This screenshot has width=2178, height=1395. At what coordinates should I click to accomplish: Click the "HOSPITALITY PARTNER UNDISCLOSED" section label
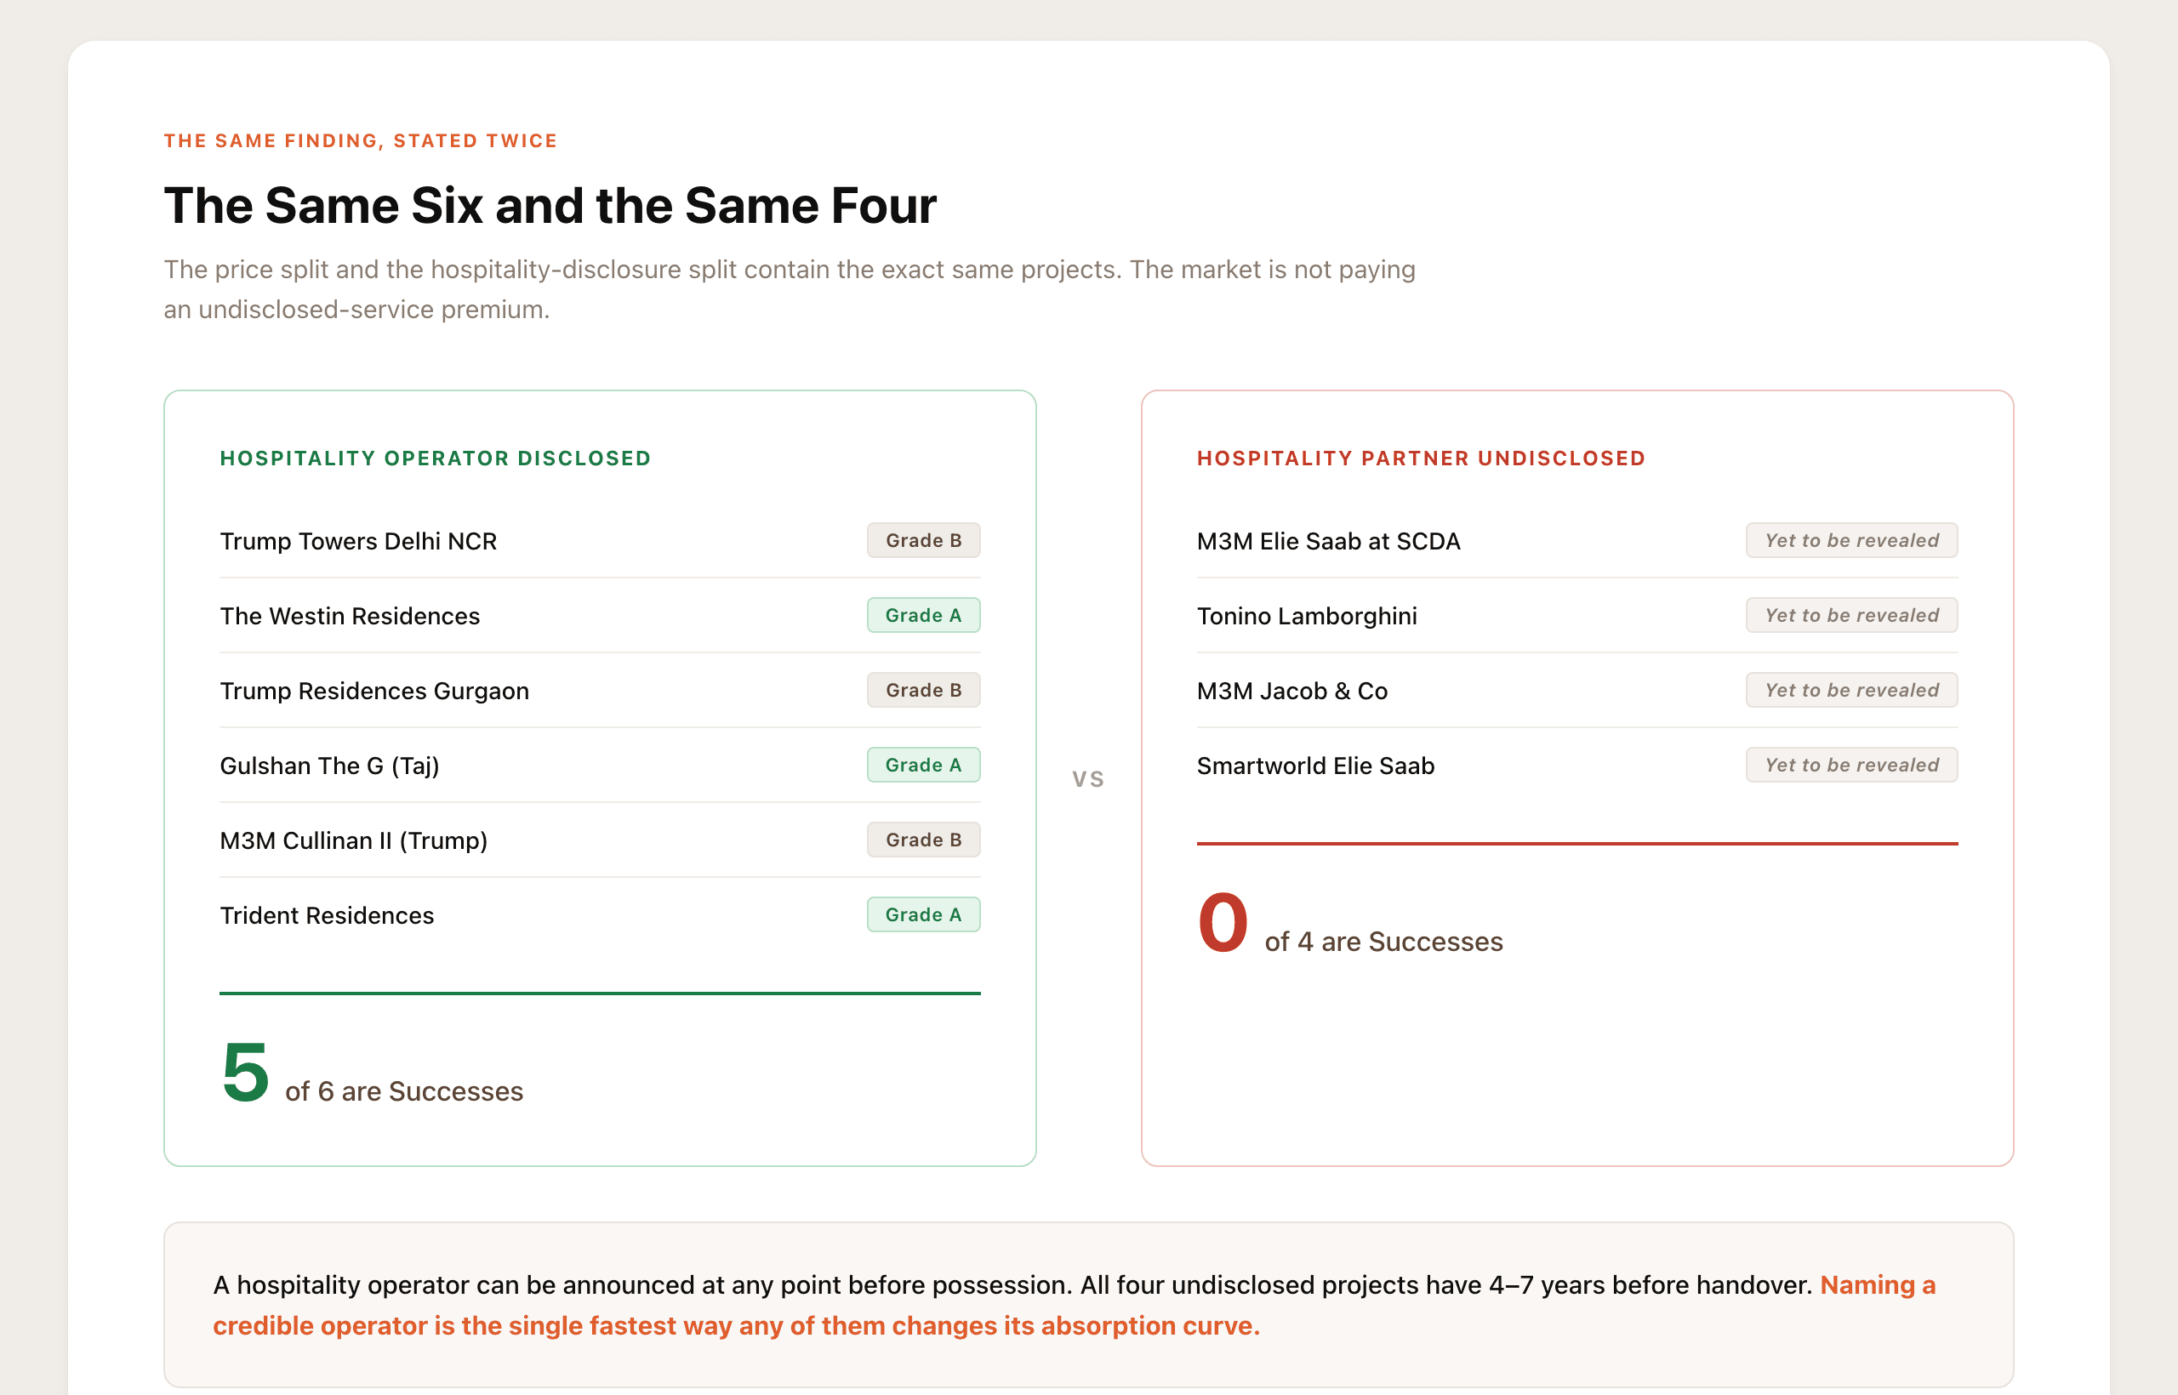pos(1421,458)
